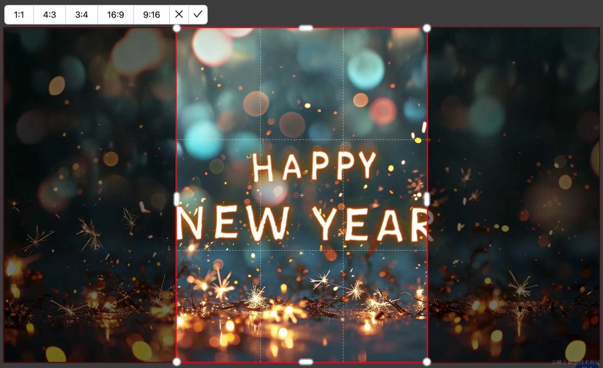Cancel cropping with the X icon
The height and width of the screenshot is (368, 603).
(x=179, y=14)
